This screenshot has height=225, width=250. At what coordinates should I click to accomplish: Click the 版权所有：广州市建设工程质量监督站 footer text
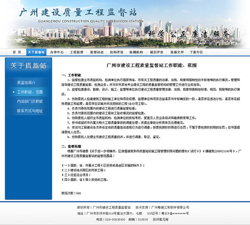tap(104, 207)
